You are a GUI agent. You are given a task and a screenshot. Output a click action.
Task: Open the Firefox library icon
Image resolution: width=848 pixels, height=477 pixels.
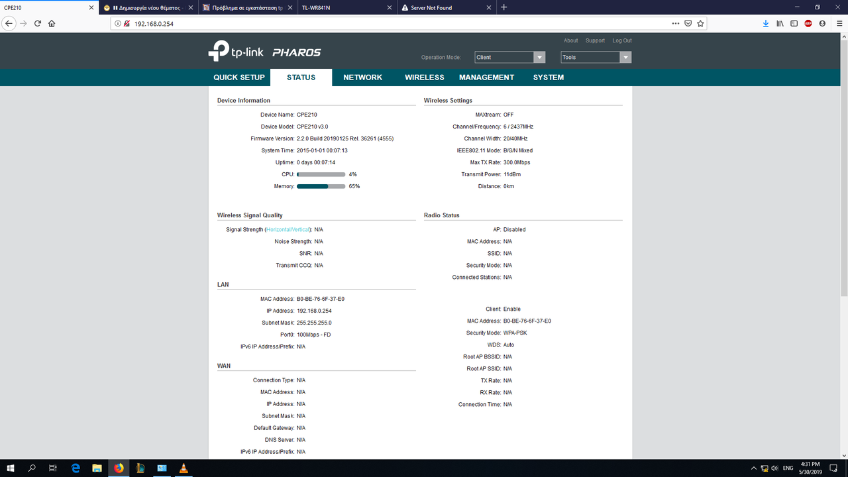click(x=780, y=23)
